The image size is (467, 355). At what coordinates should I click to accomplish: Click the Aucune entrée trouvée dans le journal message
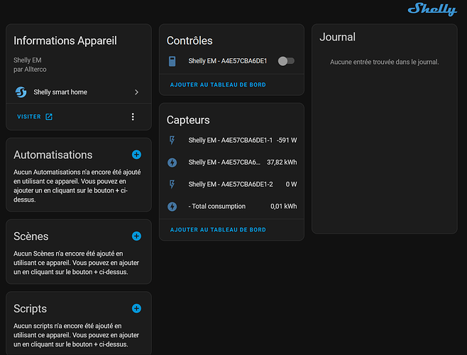(385, 62)
